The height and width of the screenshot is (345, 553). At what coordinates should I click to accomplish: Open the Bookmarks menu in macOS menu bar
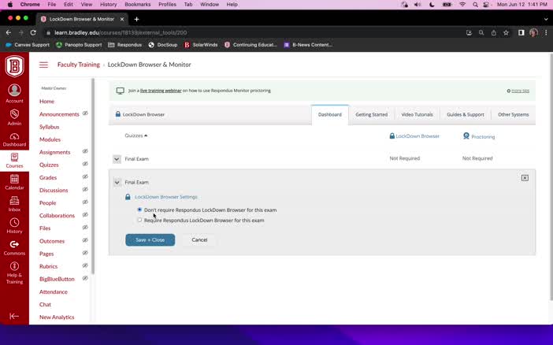137,4
